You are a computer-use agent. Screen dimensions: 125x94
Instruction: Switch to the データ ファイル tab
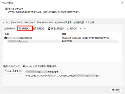pyautogui.click(x=17, y=22)
